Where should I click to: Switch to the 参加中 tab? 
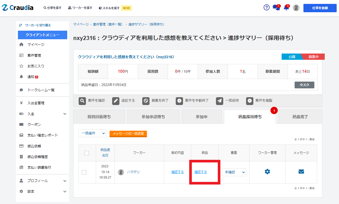tap(201, 117)
